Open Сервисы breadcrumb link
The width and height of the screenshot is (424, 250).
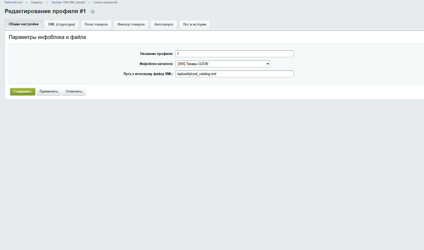pyautogui.click(x=37, y=2)
